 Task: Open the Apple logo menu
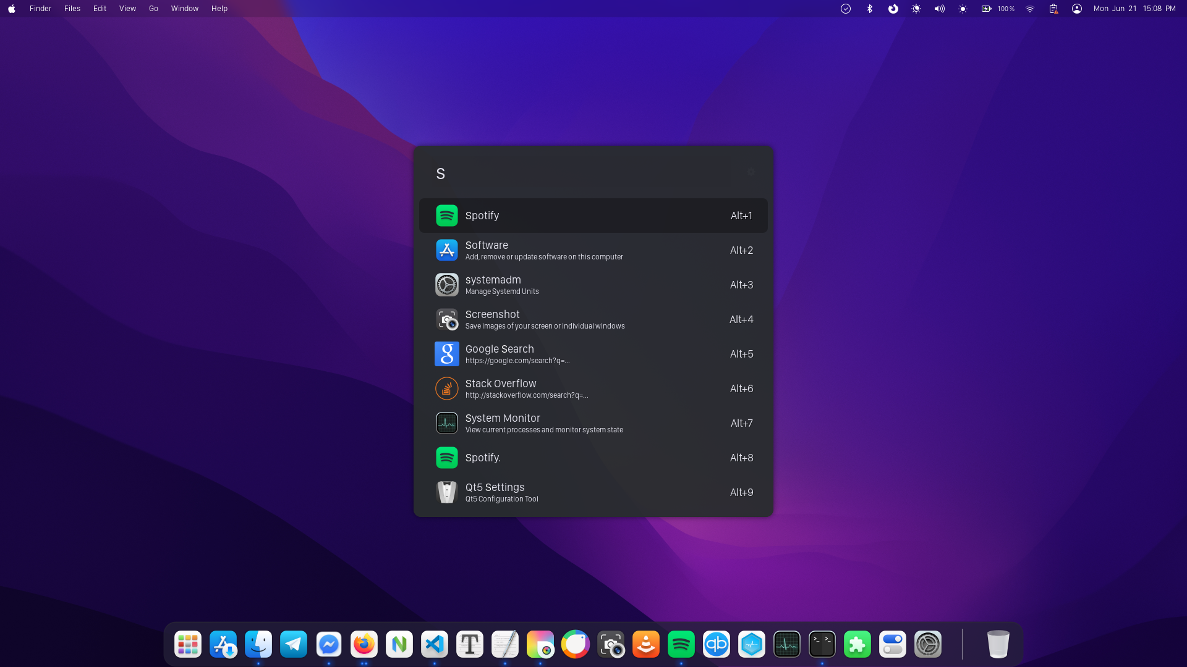click(x=12, y=9)
